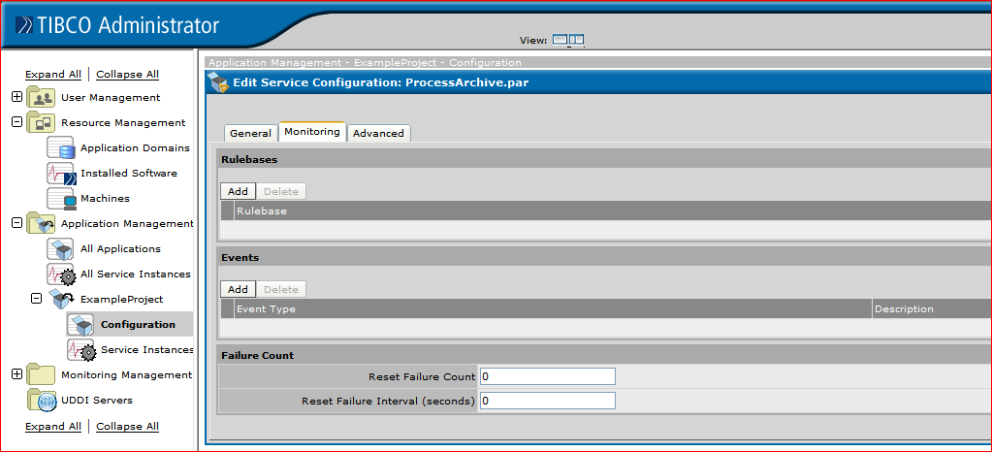Select Machines in the tree

[x=105, y=198]
